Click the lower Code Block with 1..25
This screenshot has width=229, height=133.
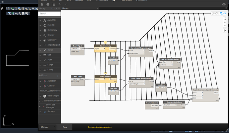114,91
